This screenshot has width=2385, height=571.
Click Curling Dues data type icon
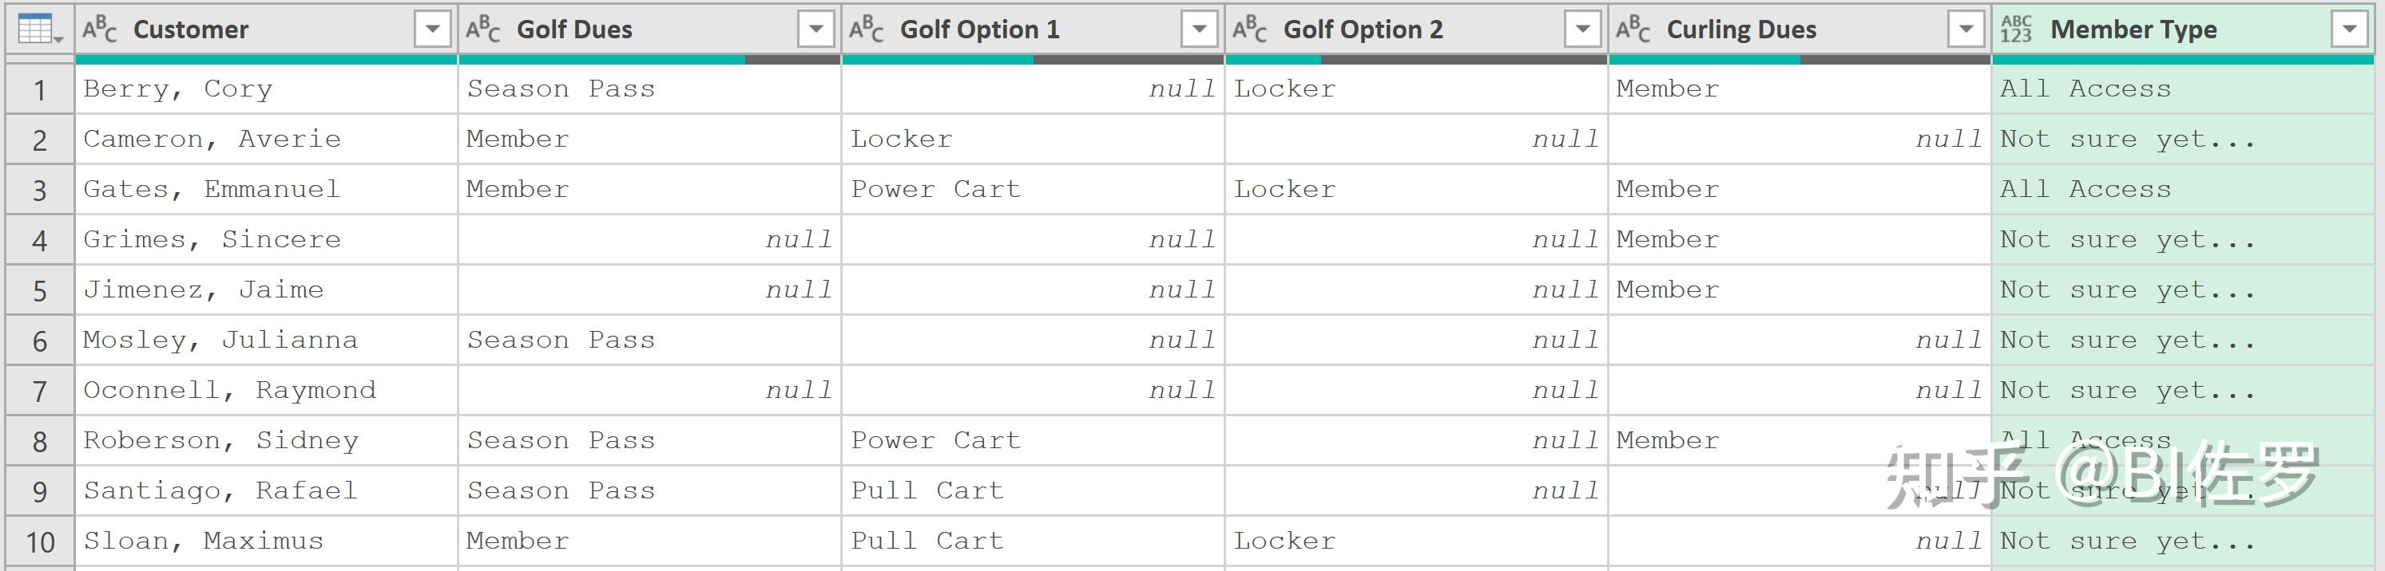[x=1633, y=30]
